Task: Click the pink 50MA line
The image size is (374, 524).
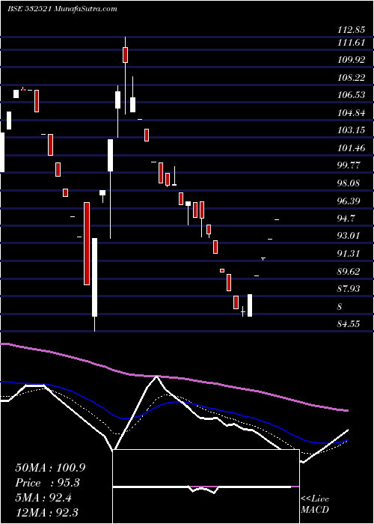Action: point(174,377)
